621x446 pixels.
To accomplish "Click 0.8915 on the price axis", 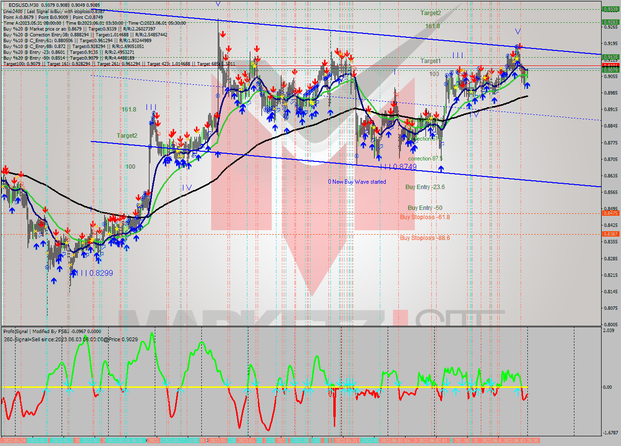I will coord(610,110).
